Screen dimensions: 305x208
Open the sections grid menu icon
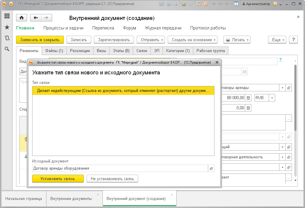point(7,16)
